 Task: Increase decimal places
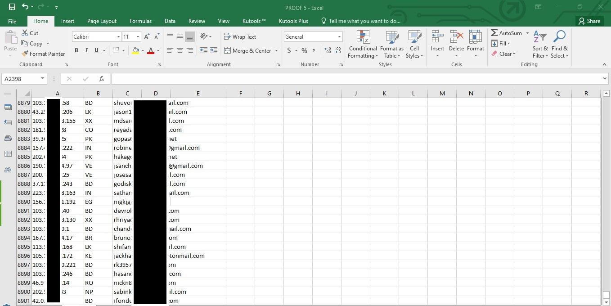(x=328, y=51)
